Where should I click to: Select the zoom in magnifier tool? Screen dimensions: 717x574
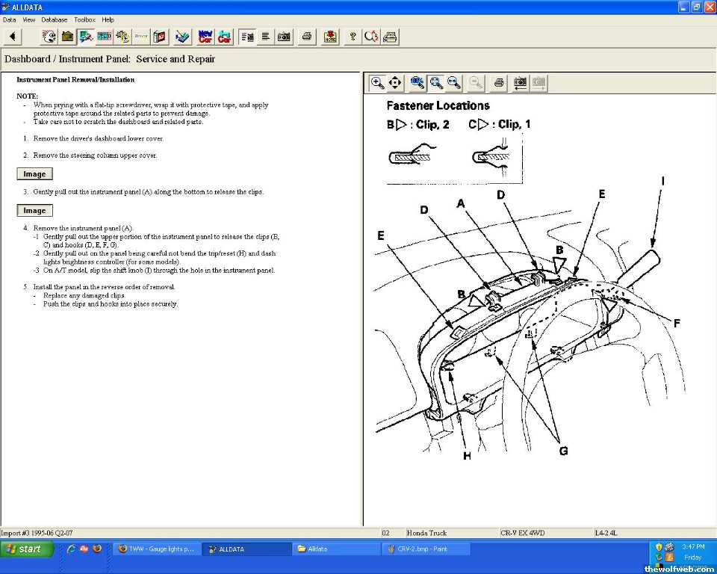click(x=378, y=82)
